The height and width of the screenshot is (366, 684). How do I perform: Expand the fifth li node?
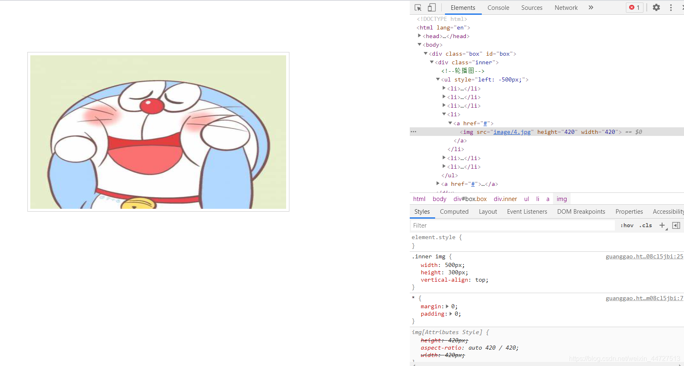tap(444, 158)
